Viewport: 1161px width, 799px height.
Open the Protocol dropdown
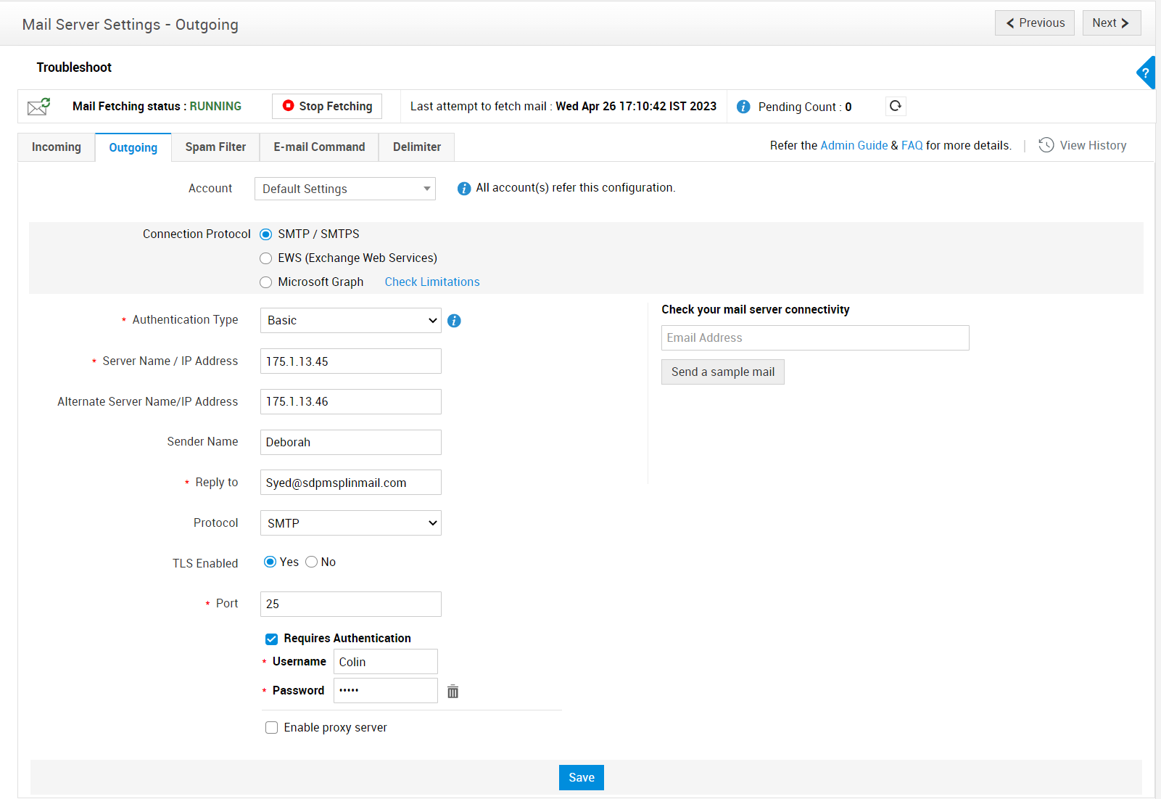pyautogui.click(x=350, y=523)
